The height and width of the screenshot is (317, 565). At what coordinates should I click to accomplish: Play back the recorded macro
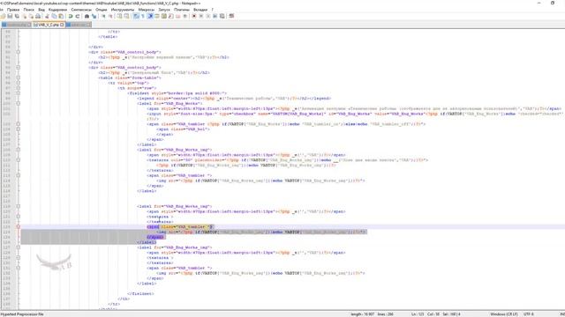tap(208, 16)
